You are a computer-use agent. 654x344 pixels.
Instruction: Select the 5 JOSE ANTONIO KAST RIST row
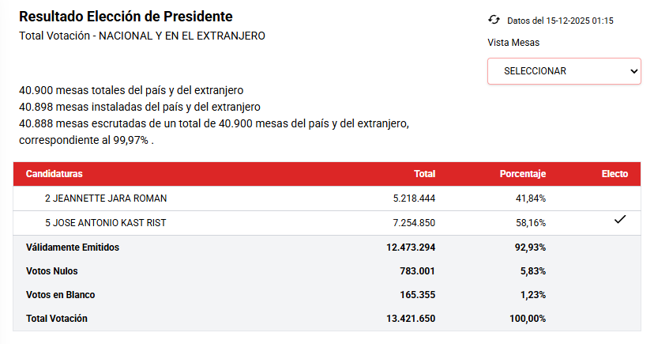click(105, 223)
